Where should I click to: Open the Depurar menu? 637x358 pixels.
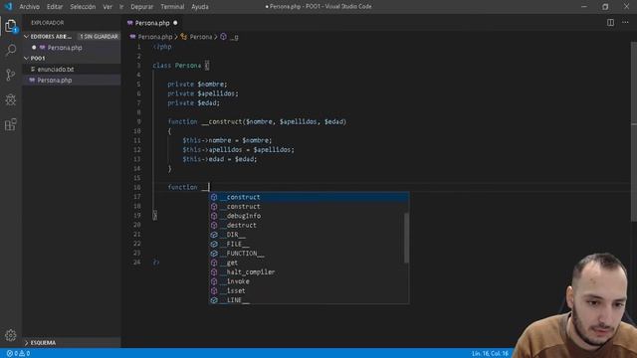pos(141,7)
